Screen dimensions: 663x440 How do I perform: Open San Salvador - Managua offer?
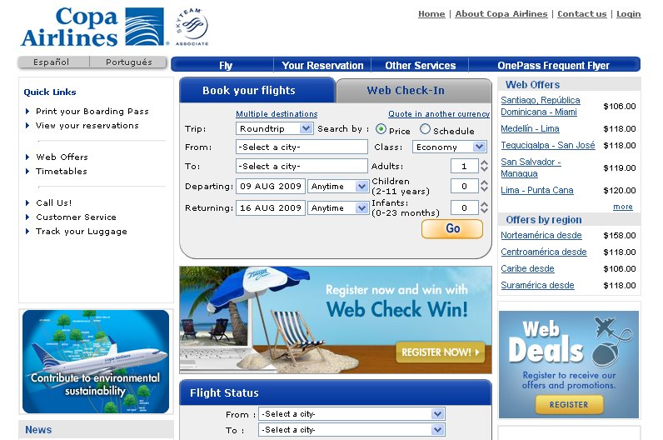[531, 167]
